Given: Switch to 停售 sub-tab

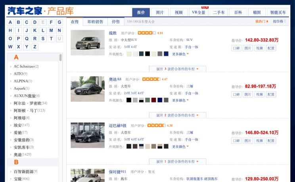Looking at the screenshot, I should 116,22.
